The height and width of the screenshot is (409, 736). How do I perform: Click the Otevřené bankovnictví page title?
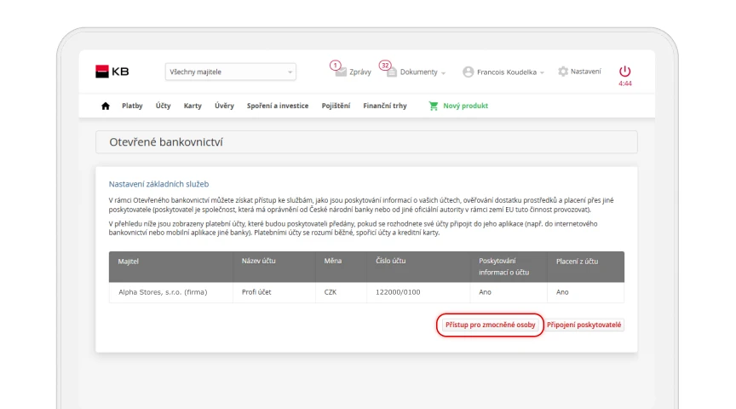166,142
